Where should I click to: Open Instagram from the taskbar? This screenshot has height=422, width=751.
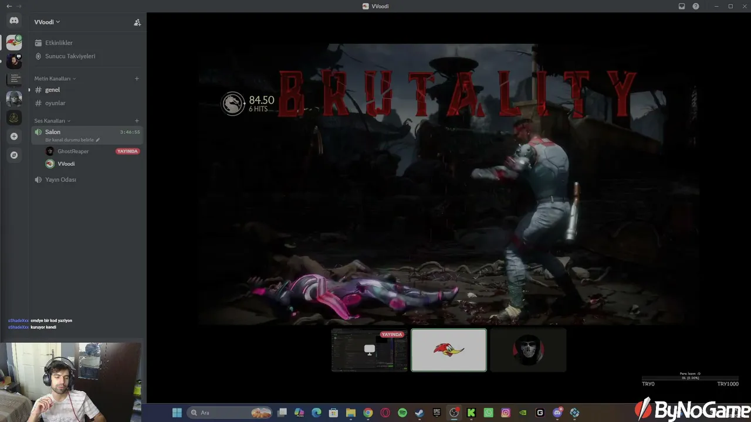(506, 413)
